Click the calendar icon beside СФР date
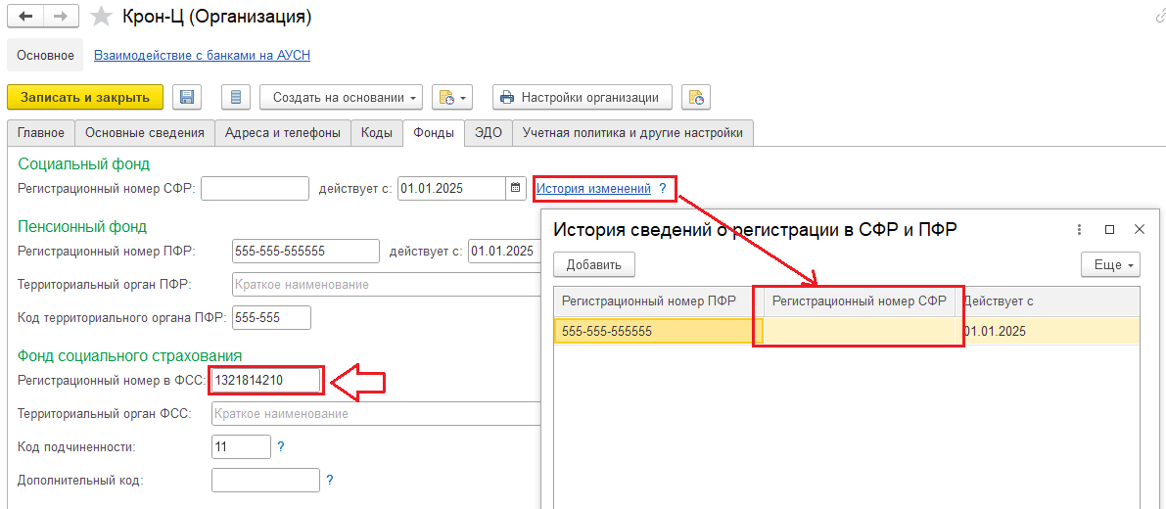The image size is (1166, 509). tap(515, 188)
